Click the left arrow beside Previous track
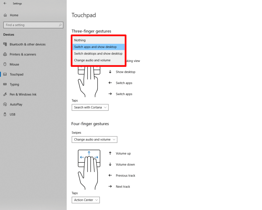The height and width of the screenshot is (210, 262). 110,175
